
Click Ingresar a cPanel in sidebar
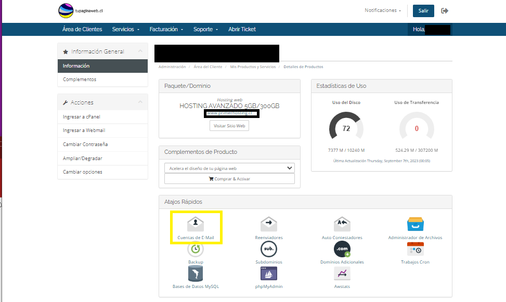click(x=81, y=117)
